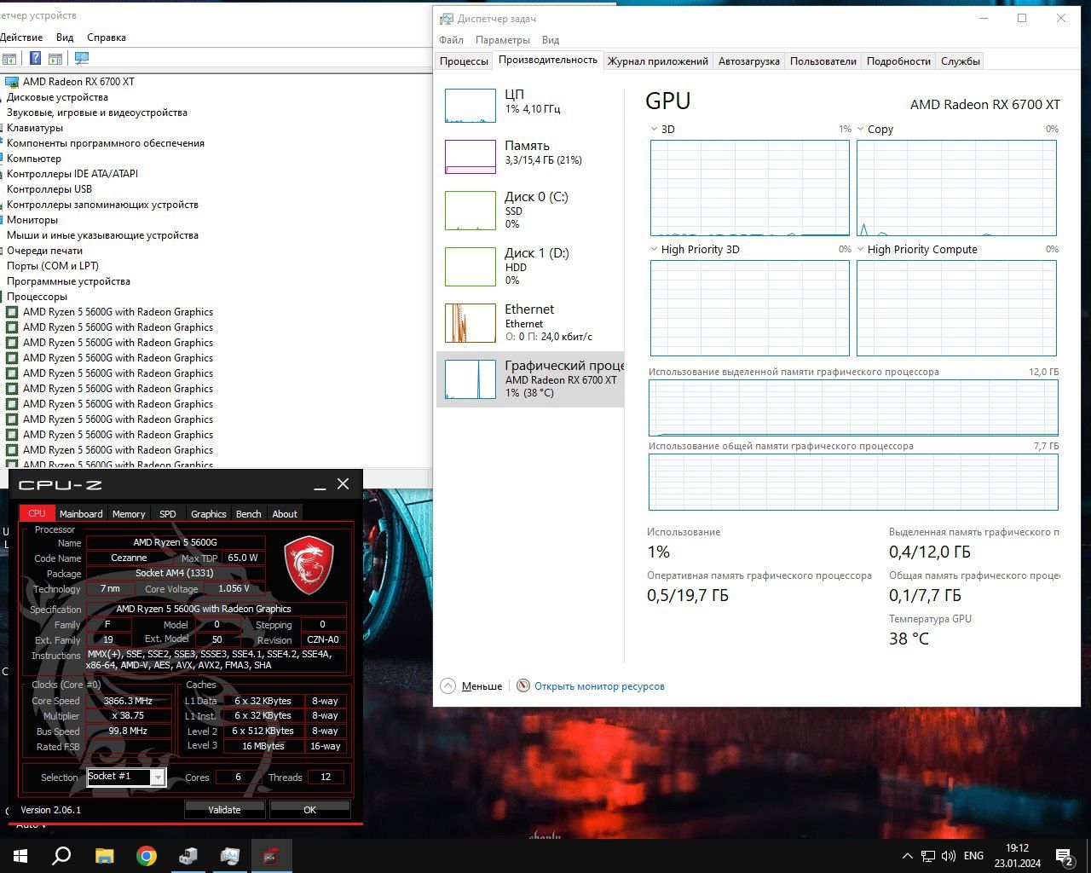This screenshot has height=873, width=1091.
Task: Collapse Task Manager with the Меньше chevron
Action: 448,685
